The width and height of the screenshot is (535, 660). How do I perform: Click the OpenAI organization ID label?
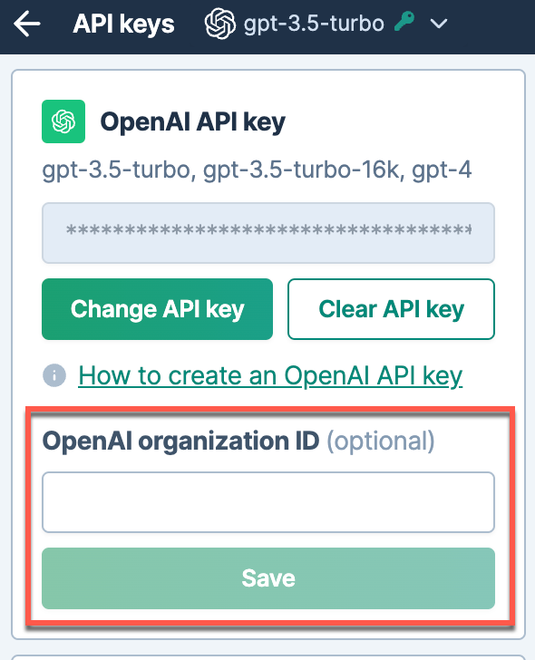181,442
